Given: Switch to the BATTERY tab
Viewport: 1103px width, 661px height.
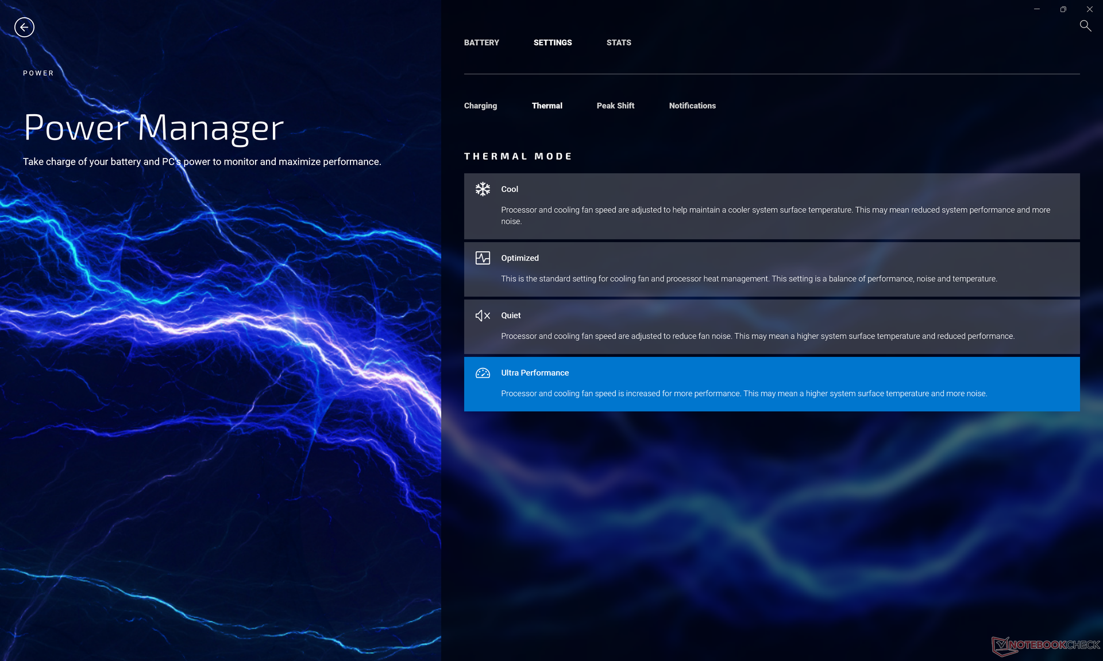Looking at the screenshot, I should pos(481,42).
